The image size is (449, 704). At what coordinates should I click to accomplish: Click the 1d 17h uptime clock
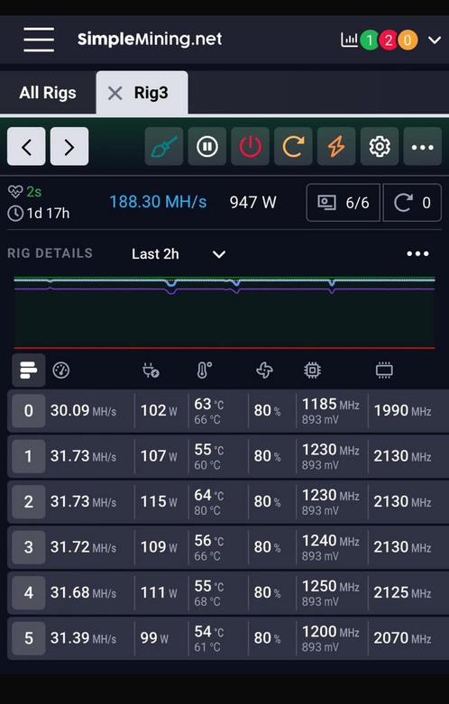pyautogui.click(x=39, y=214)
